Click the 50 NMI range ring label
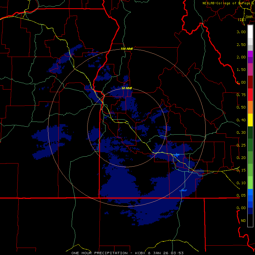The image size is (255, 255). [x=127, y=88]
